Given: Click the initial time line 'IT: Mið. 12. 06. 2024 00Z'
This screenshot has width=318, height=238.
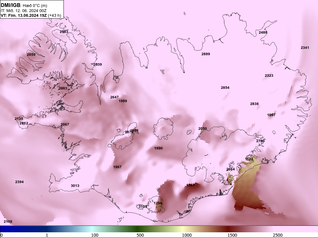Looking at the screenshot, I should 24,11.
